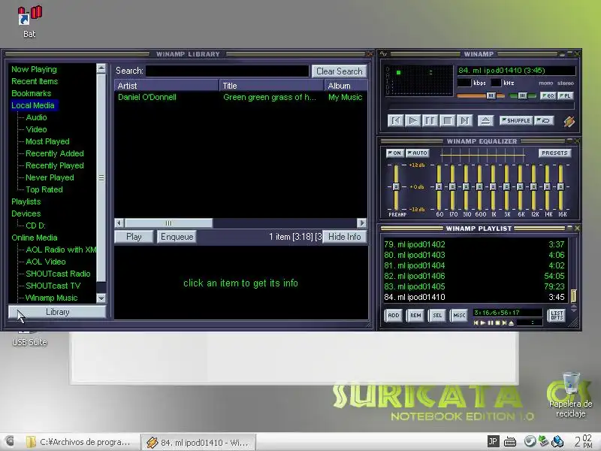Click the Hide Info button
Viewport: 601px width, 451px height.
click(x=344, y=237)
